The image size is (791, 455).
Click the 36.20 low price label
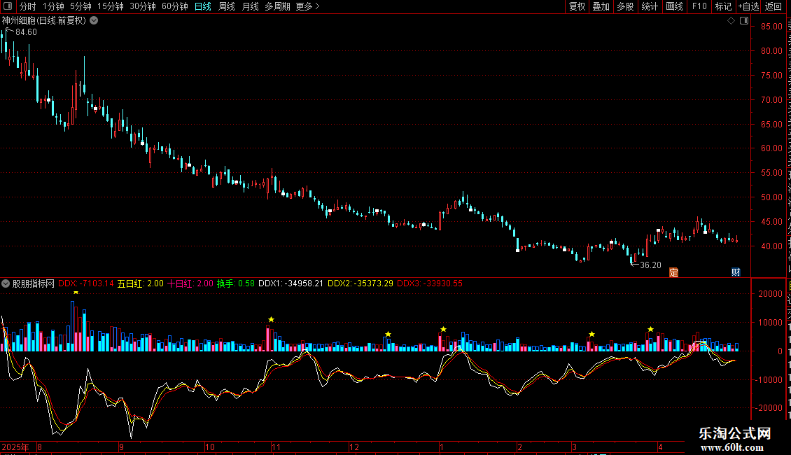pos(650,265)
